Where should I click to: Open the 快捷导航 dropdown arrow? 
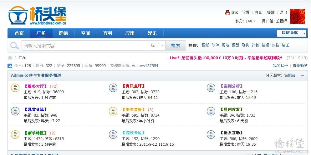[x=305, y=33]
